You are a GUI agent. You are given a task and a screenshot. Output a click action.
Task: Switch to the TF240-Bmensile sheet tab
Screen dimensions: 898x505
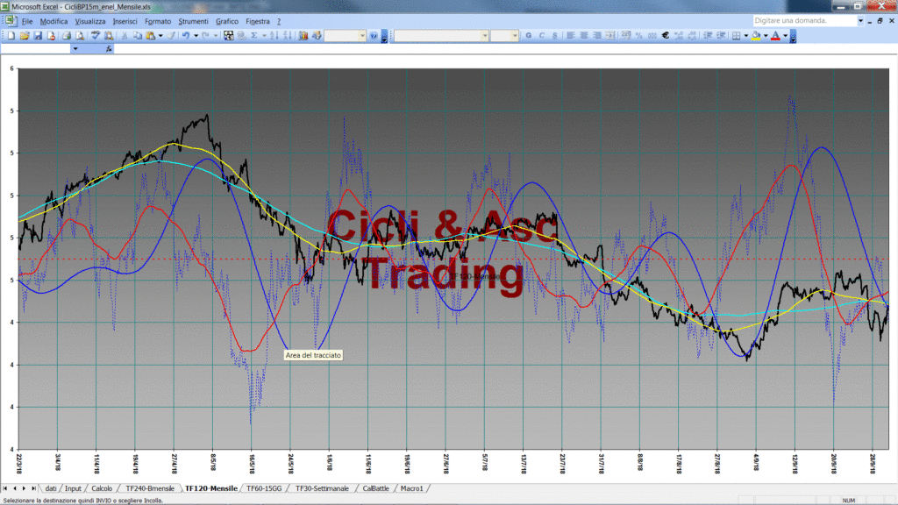(x=150, y=488)
